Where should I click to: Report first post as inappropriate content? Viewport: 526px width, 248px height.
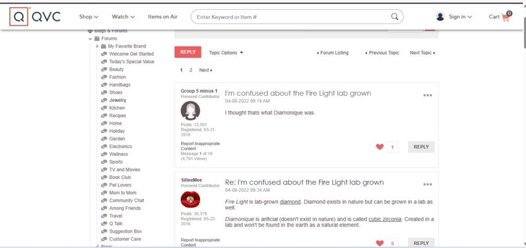200,146
